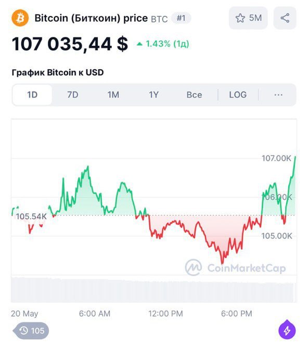
Task: Switch chart to 7D range
Action: [x=72, y=95]
